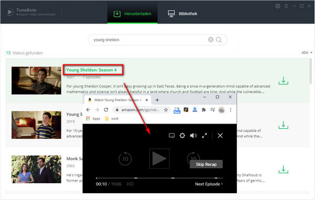Viewport: 315px width, 200px height.
Task: Click the TuneBoto results scrollbar
Action: coord(311,71)
